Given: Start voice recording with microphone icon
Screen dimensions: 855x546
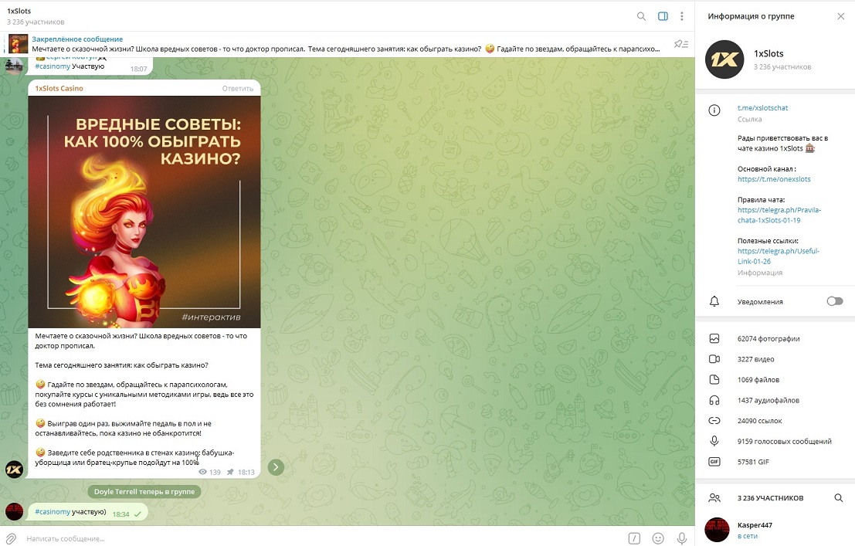Looking at the screenshot, I should (682, 538).
